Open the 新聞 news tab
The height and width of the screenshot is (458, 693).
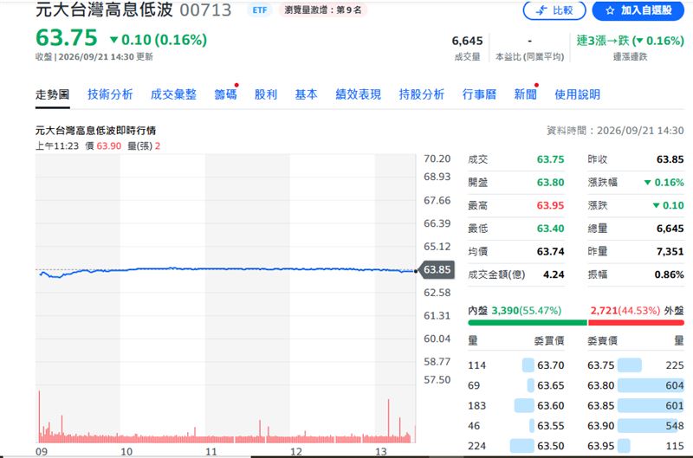tap(525, 94)
